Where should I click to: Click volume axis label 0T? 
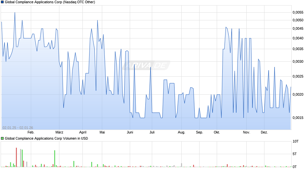pos(295,167)
